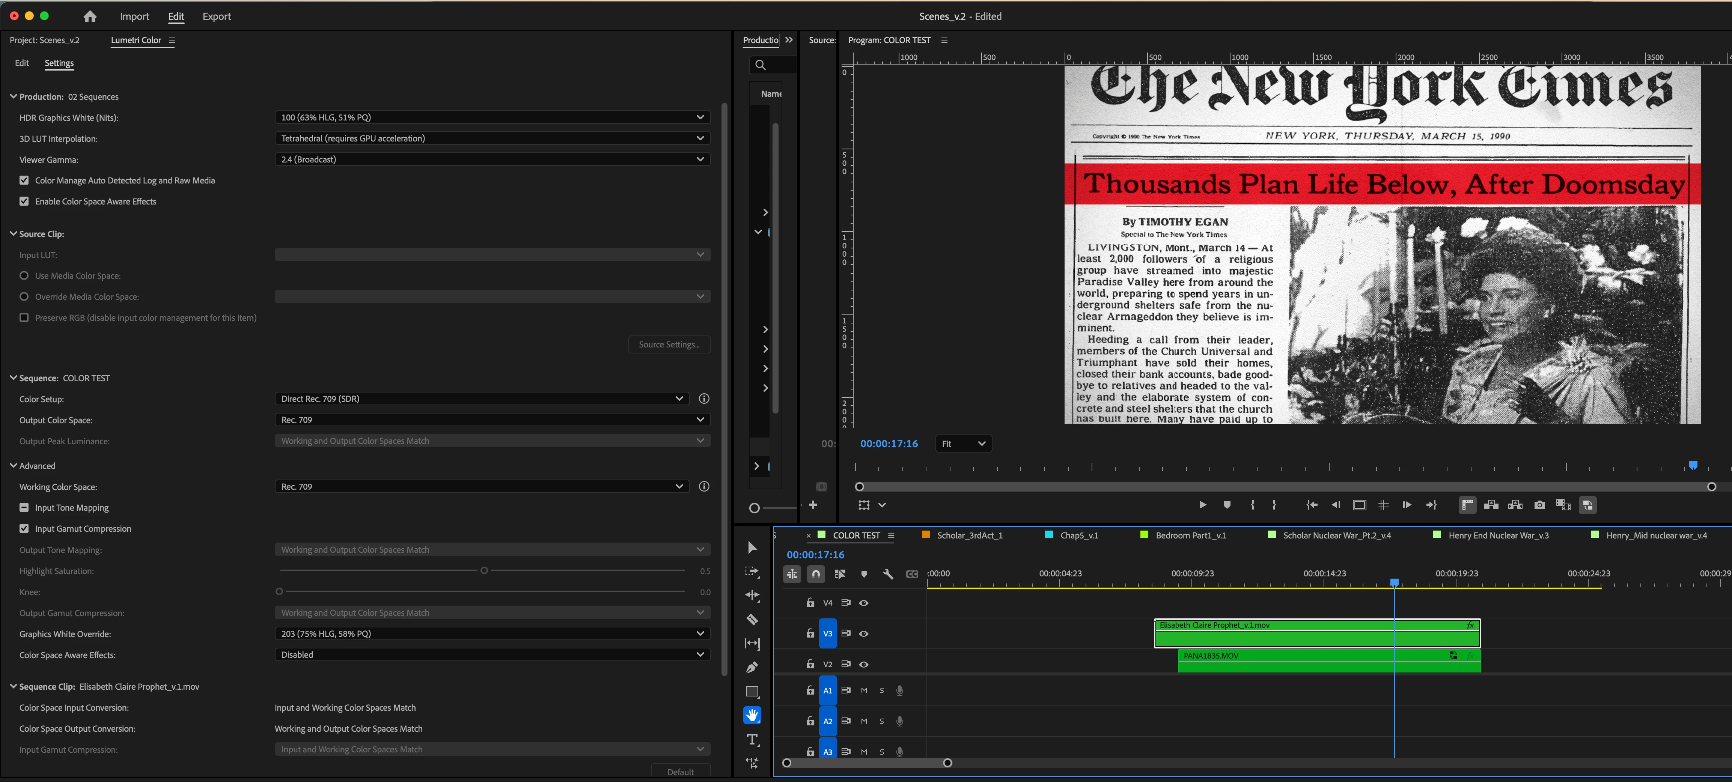Uncheck Enable Color Space Aware Effects
The width and height of the screenshot is (1732, 782).
click(x=24, y=201)
